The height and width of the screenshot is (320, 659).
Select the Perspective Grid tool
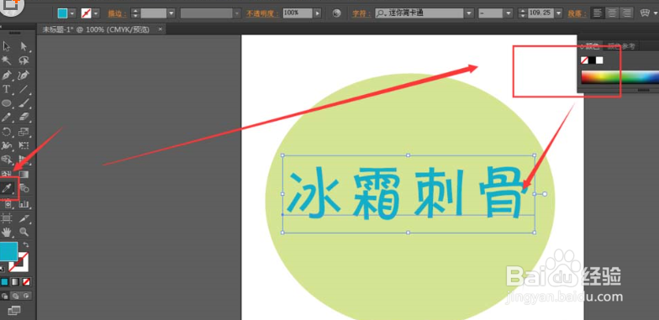24,160
